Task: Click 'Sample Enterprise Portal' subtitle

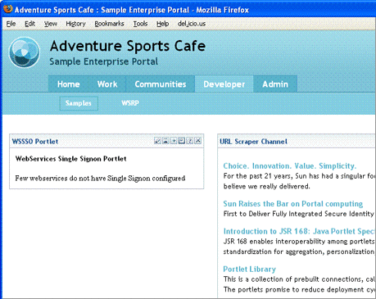Action: [x=104, y=61]
